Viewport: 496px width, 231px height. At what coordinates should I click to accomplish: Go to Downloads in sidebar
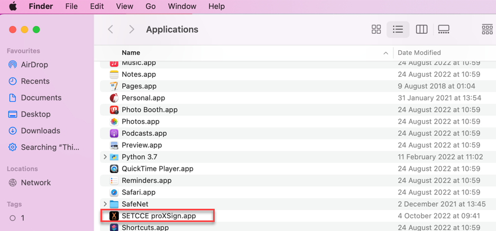(x=40, y=131)
